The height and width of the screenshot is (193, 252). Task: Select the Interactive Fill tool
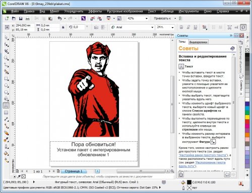(x=7, y=160)
